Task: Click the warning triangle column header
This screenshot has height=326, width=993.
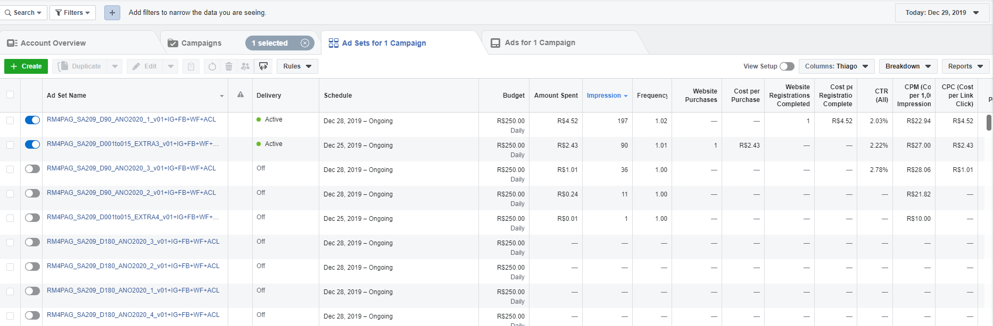Action: (x=241, y=95)
